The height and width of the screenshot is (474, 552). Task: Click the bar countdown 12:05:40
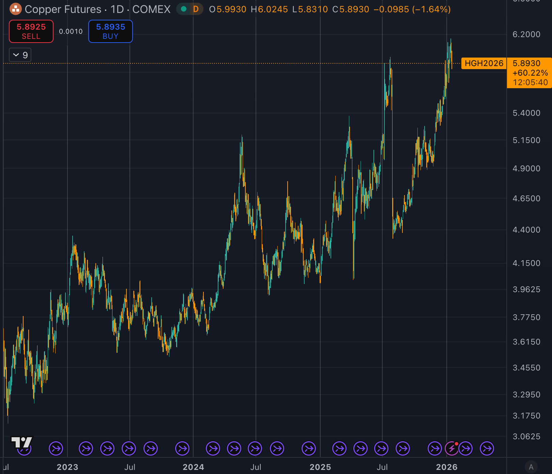(530, 82)
